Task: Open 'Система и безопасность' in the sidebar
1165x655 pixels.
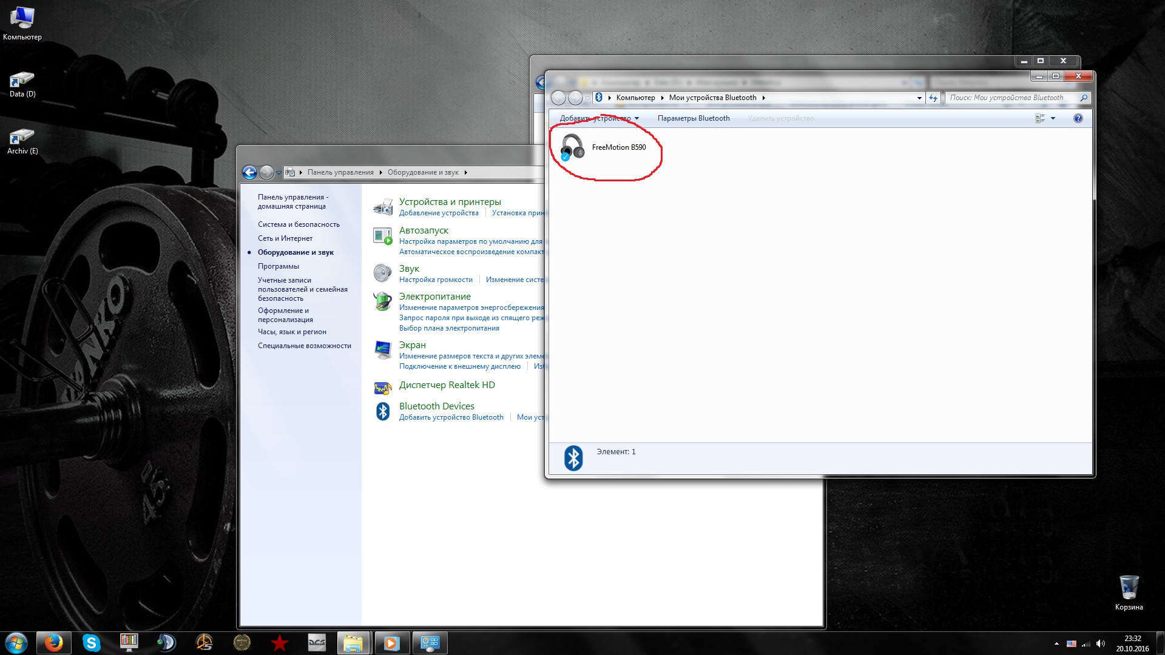Action: point(299,224)
